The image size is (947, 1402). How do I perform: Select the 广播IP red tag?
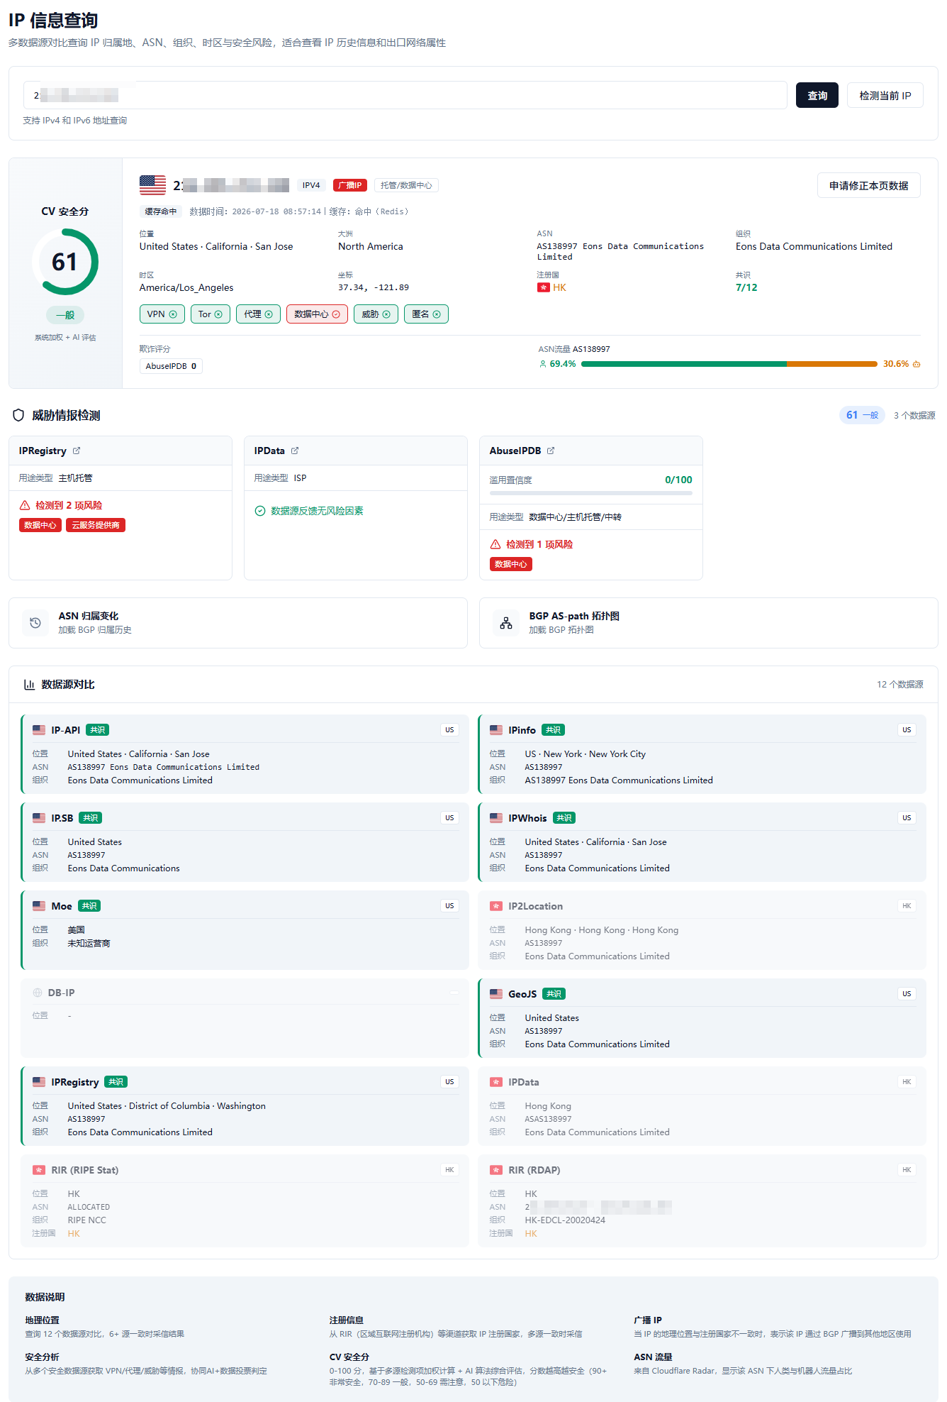350,185
